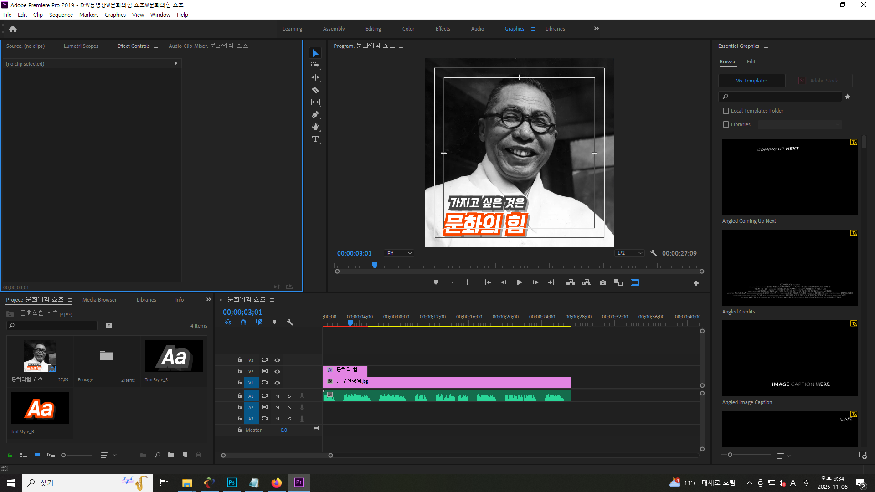
Task: Expand the workspace overflow chevron
Action: pyautogui.click(x=597, y=28)
